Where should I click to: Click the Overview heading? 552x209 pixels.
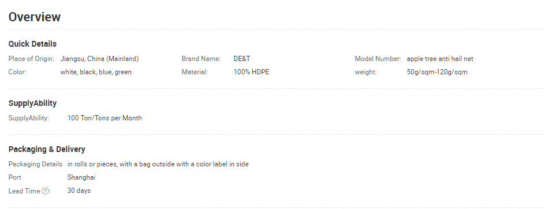(x=35, y=17)
